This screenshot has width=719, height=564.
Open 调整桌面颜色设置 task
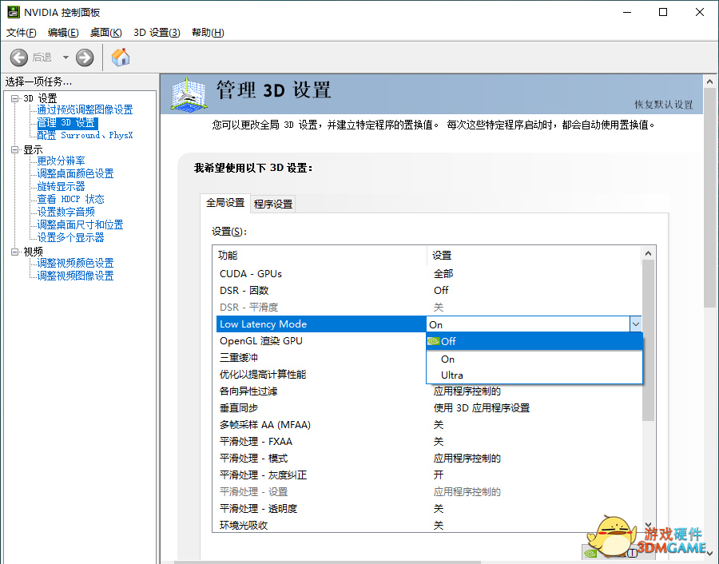[75, 174]
